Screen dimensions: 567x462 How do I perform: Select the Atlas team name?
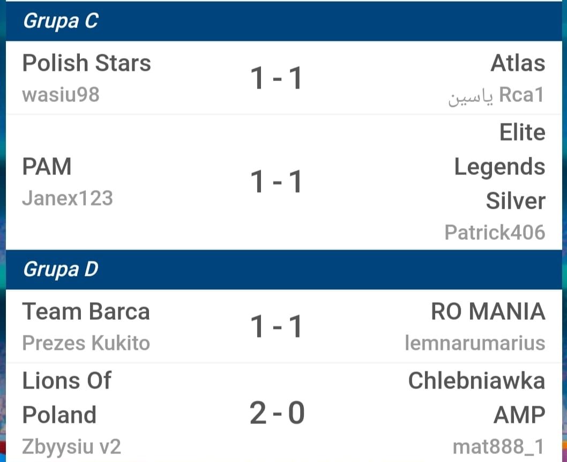click(518, 63)
